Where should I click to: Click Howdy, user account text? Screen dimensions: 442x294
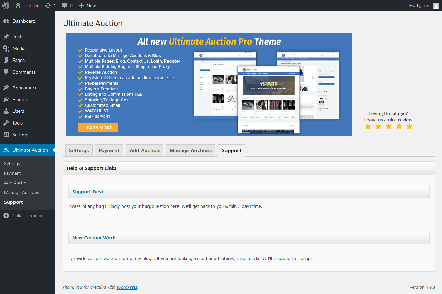419,6
